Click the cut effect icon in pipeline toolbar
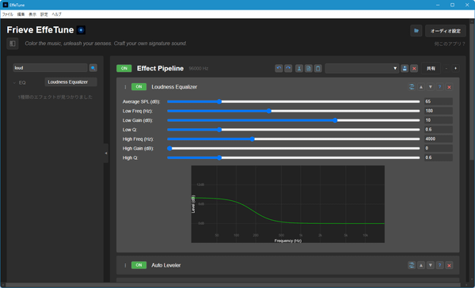 pyautogui.click(x=299, y=69)
